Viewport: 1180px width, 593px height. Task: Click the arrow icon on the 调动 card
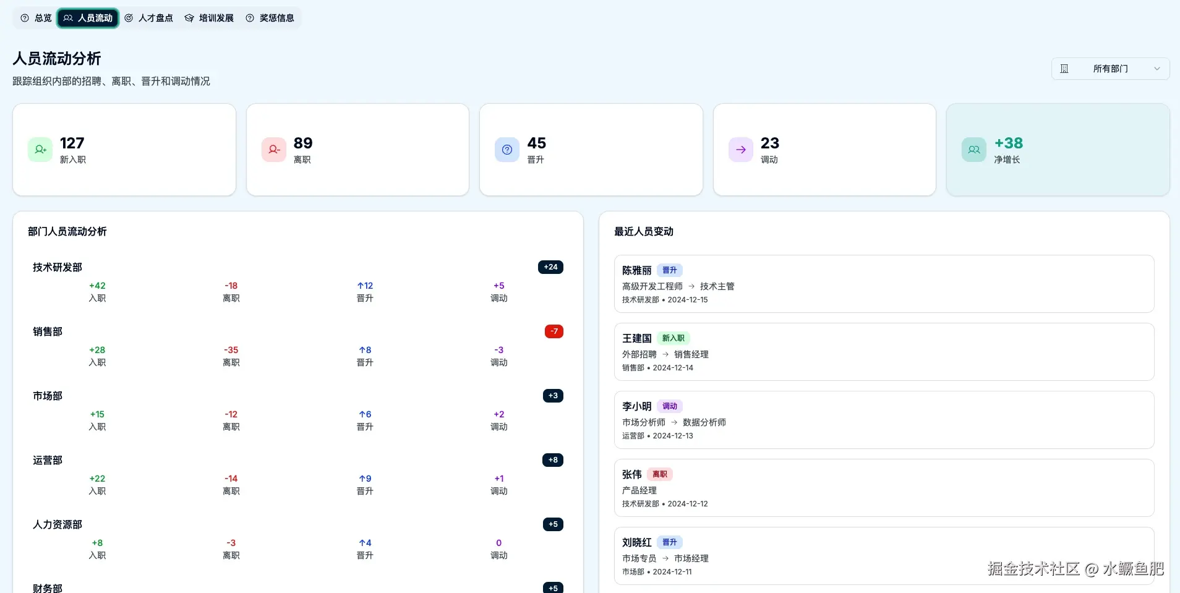[740, 149]
